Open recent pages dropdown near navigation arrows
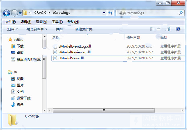Screen dimensions: 187x130 pos(20,13)
